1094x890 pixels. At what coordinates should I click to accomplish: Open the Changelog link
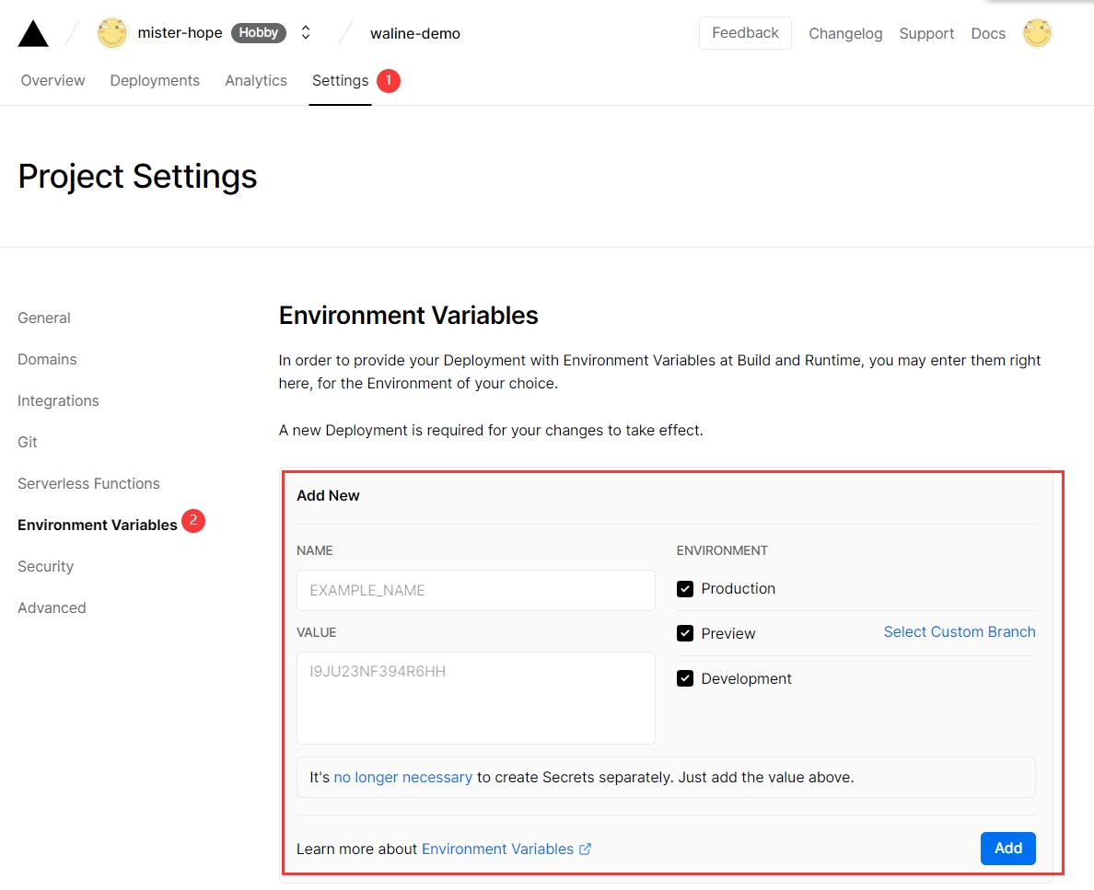click(x=845, y=34)
